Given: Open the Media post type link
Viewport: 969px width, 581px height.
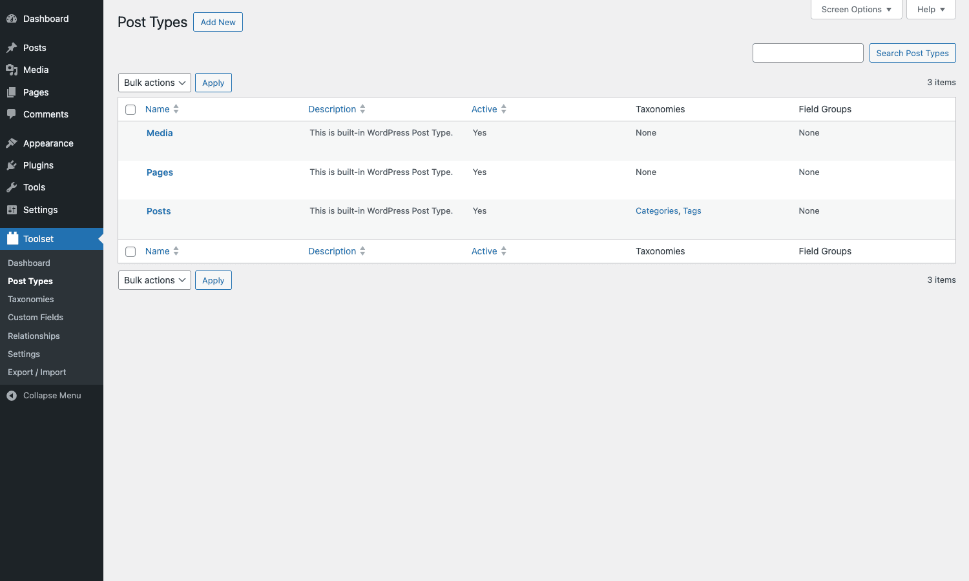Looking at the screenshot, I should [160, 133].
